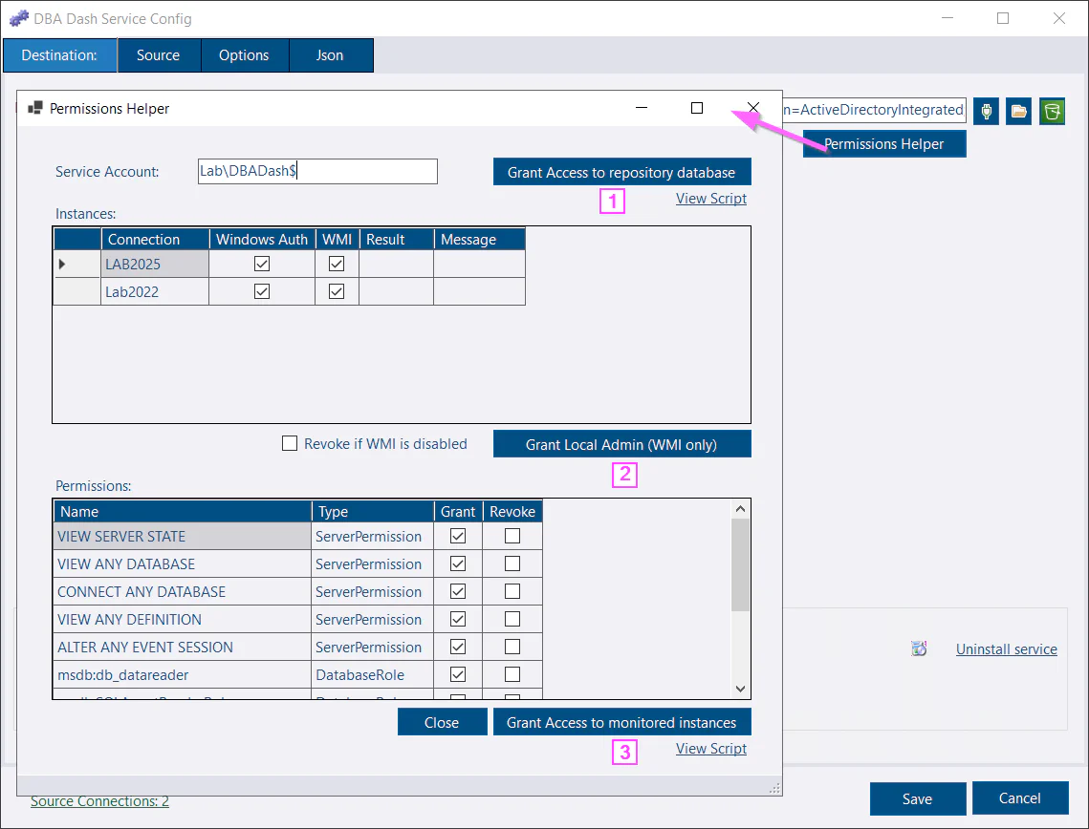Open View Script under repository database button

click(710, 198)
